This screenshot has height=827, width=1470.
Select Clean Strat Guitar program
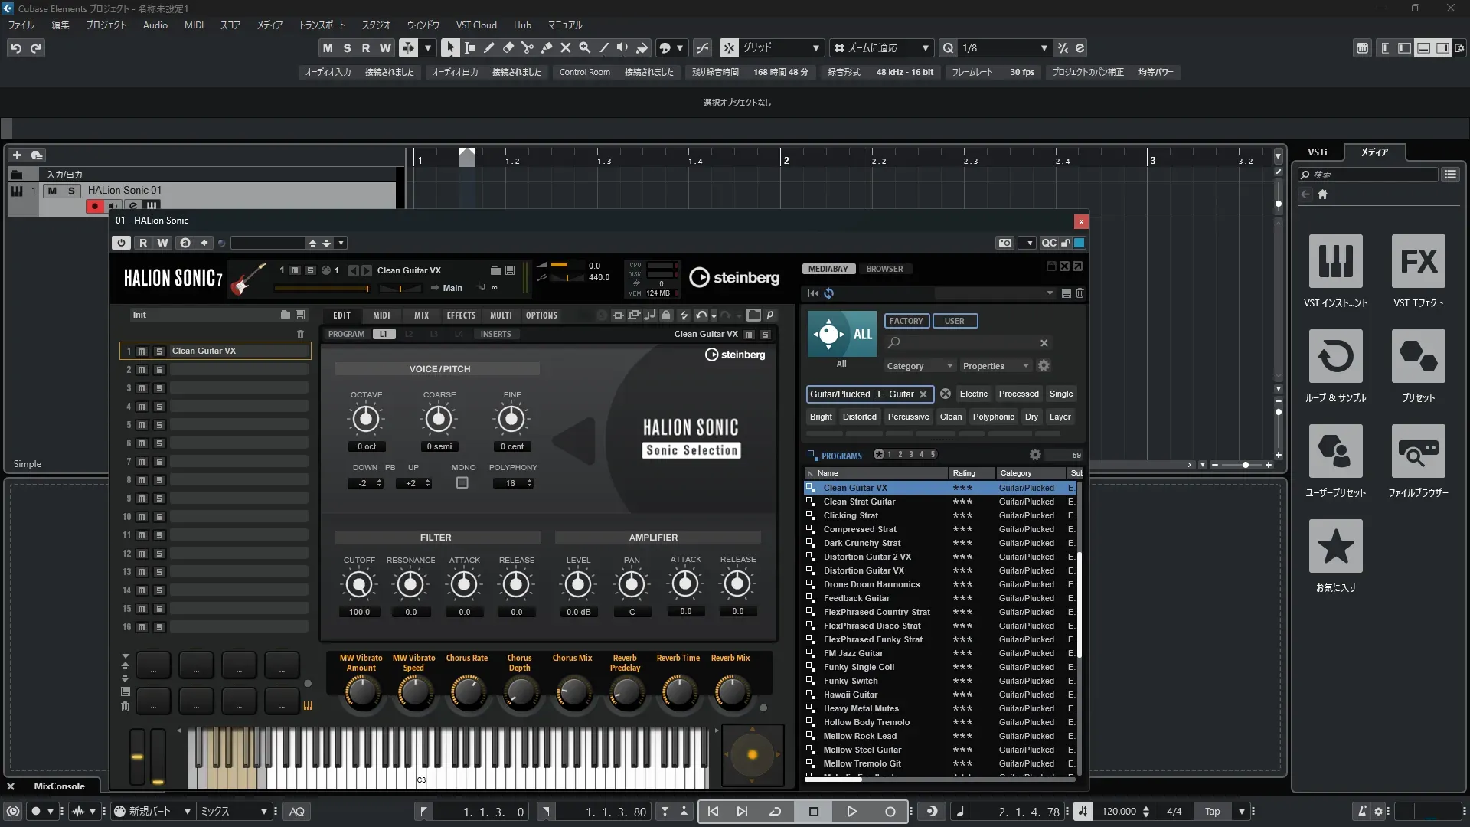click(859, 502)
